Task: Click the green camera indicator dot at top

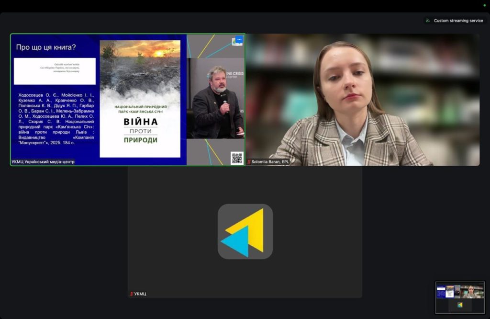Action: (x=484, y=5)
